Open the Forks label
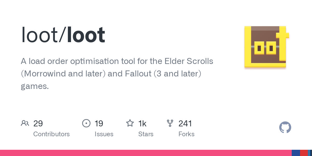312x156 pixels. (x=186, y=134)
